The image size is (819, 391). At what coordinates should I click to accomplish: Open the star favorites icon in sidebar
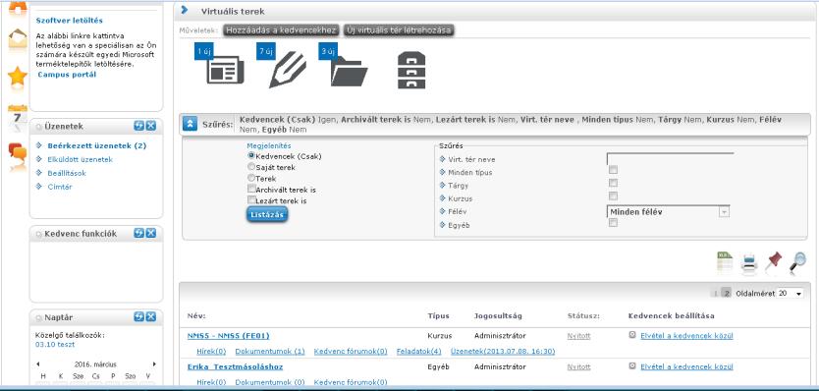coord(18,77)
